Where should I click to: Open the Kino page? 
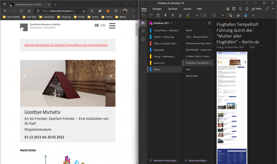(198, 69)
